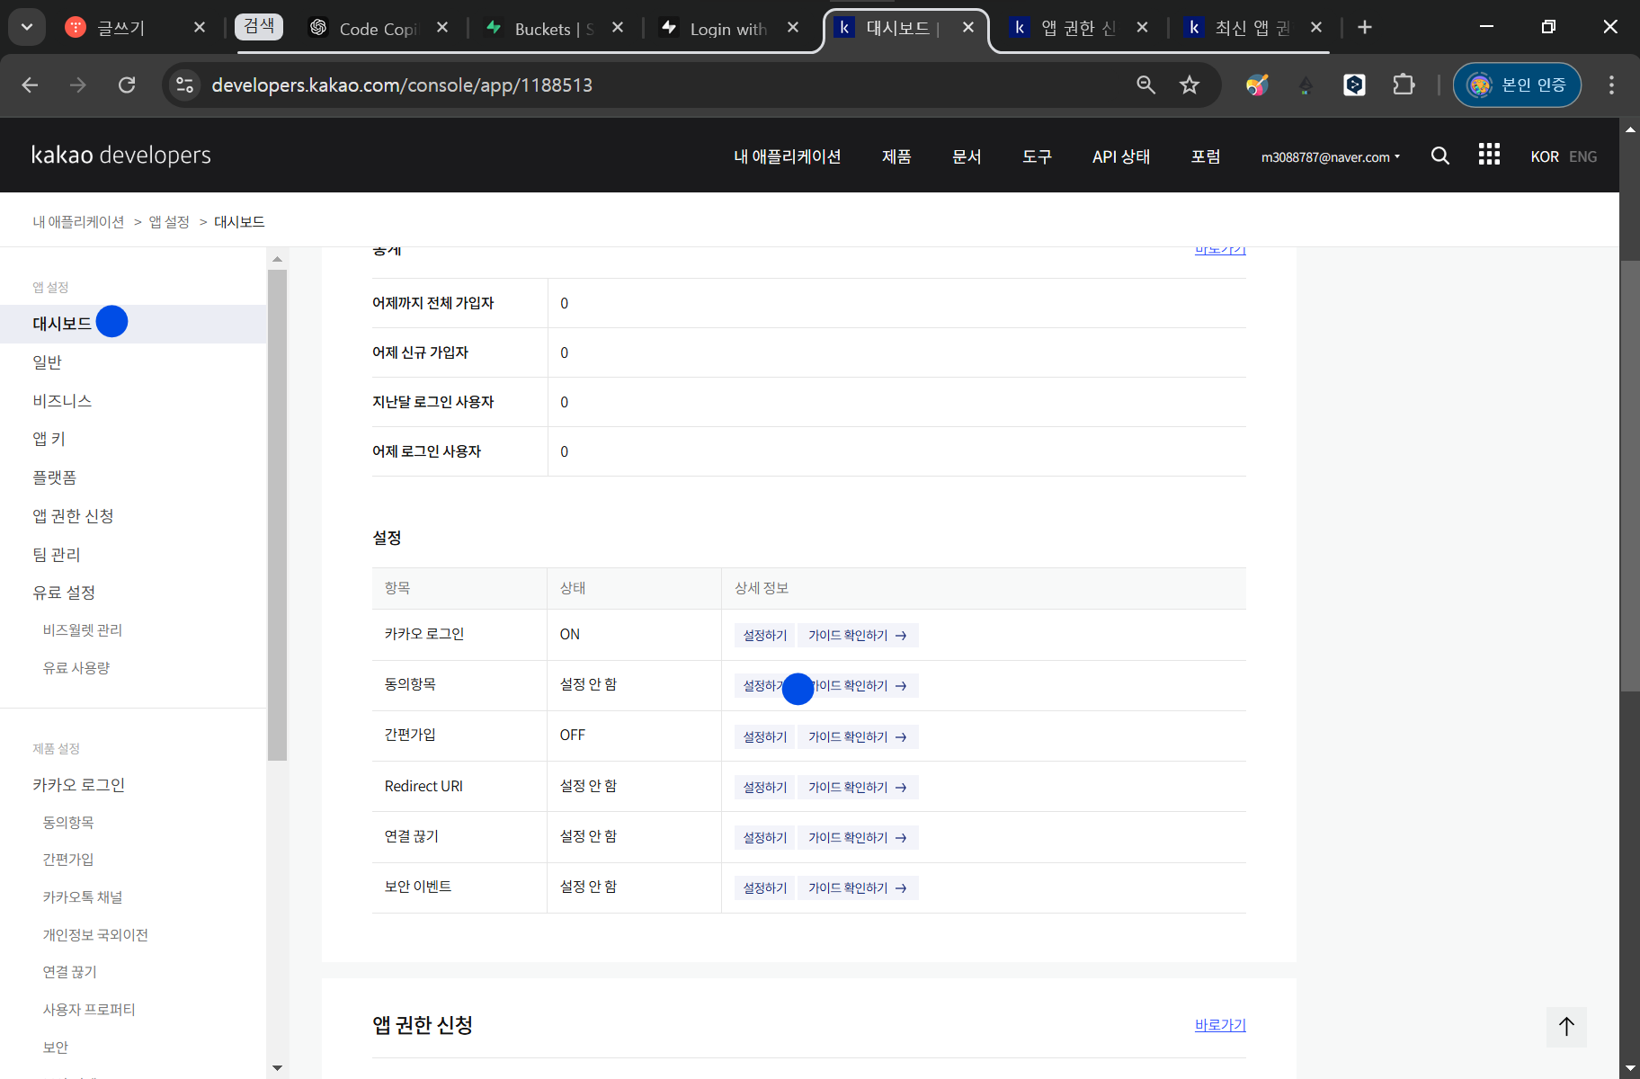1640x1079 pixels.
Task: Open site information icon in address bar
Action: [185, 85]
